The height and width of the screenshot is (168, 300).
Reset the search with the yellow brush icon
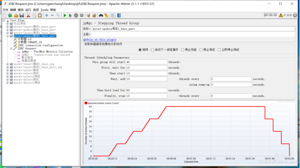pyautogui.click(x=107, y=16)
